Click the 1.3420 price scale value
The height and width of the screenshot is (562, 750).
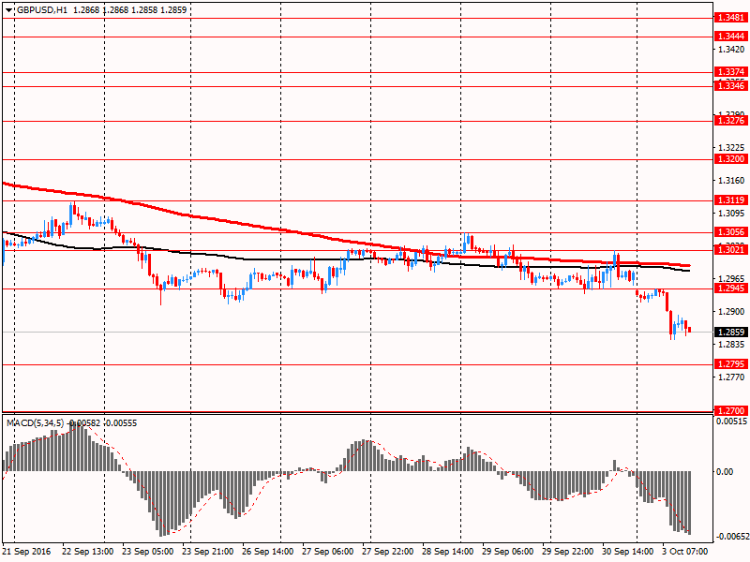[x=732, y=50]
